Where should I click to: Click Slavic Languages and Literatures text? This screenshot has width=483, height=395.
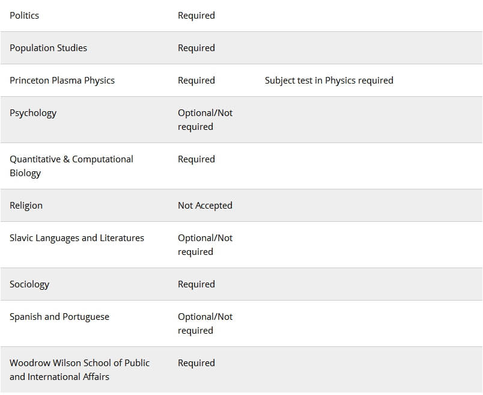tap(77, 238)
